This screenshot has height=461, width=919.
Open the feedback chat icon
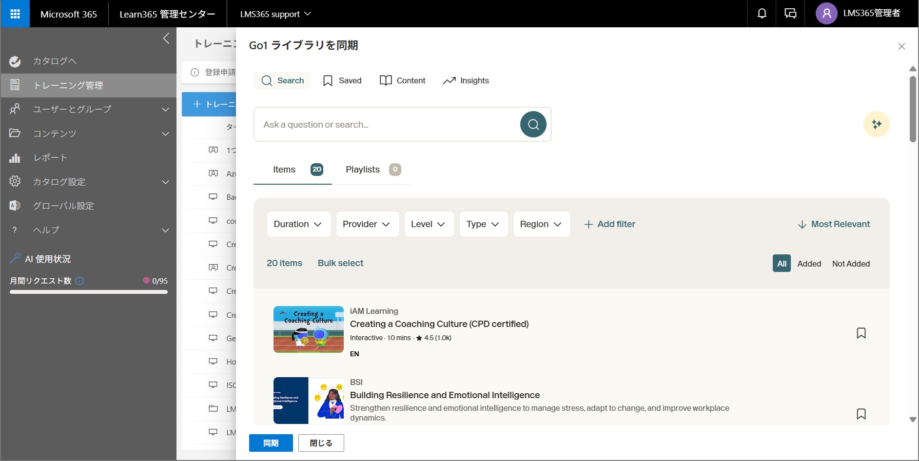[790, 14]
